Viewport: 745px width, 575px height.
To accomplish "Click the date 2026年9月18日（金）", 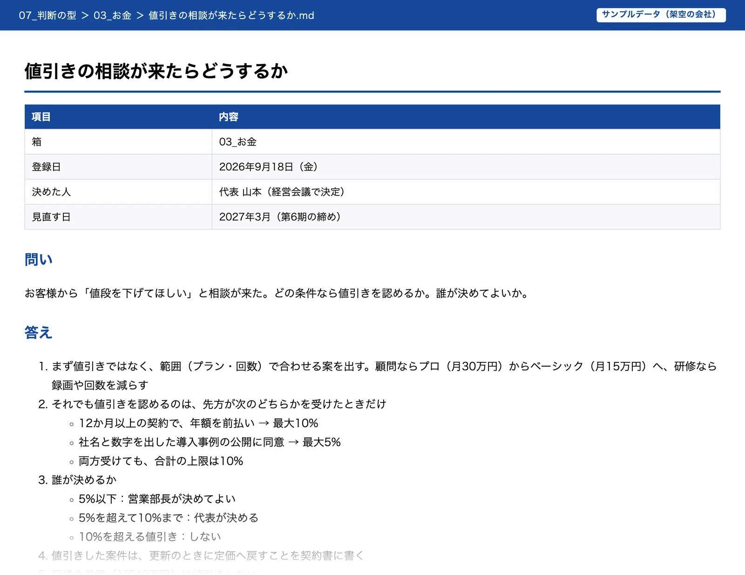I will (268, 167).
